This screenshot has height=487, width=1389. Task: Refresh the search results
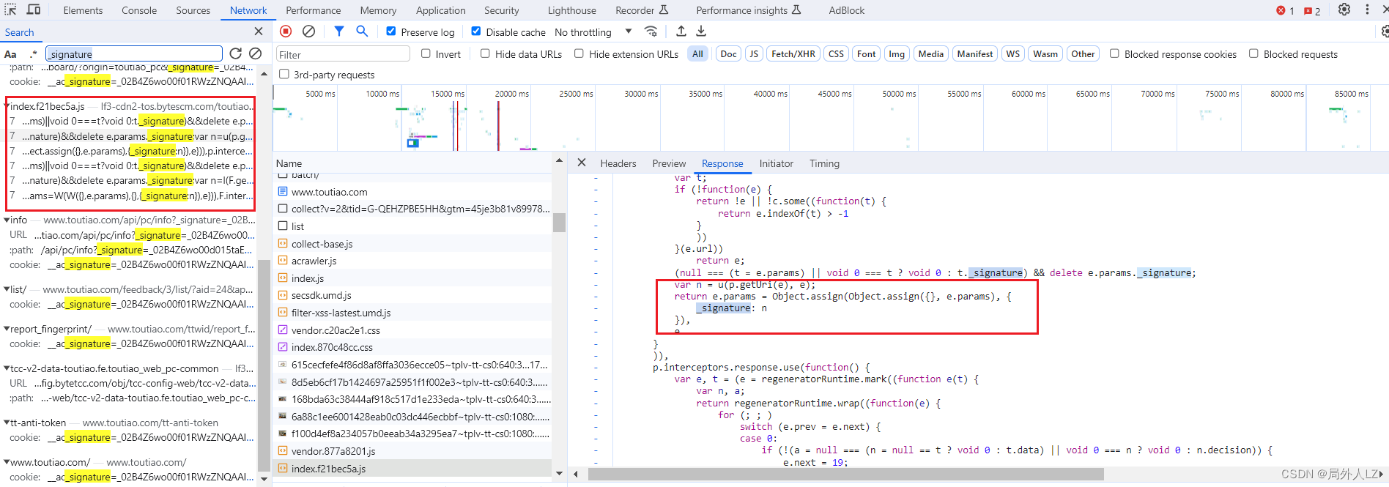pyautogui.click(x=235, y=53)
